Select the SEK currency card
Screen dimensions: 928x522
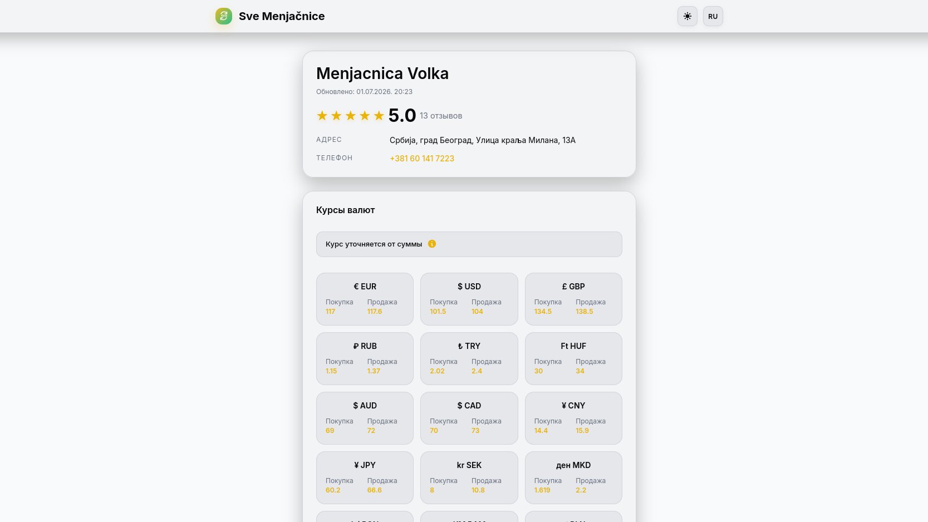coord(469,477)
